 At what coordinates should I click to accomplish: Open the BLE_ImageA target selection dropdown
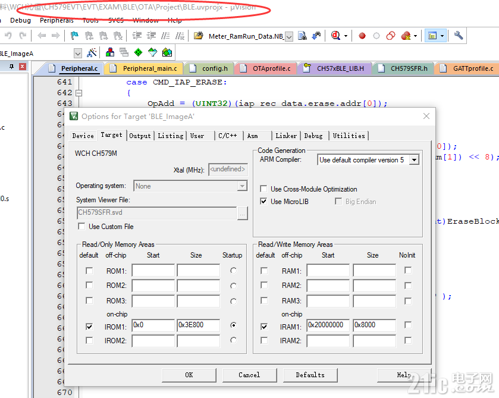[x=78, y=54]
